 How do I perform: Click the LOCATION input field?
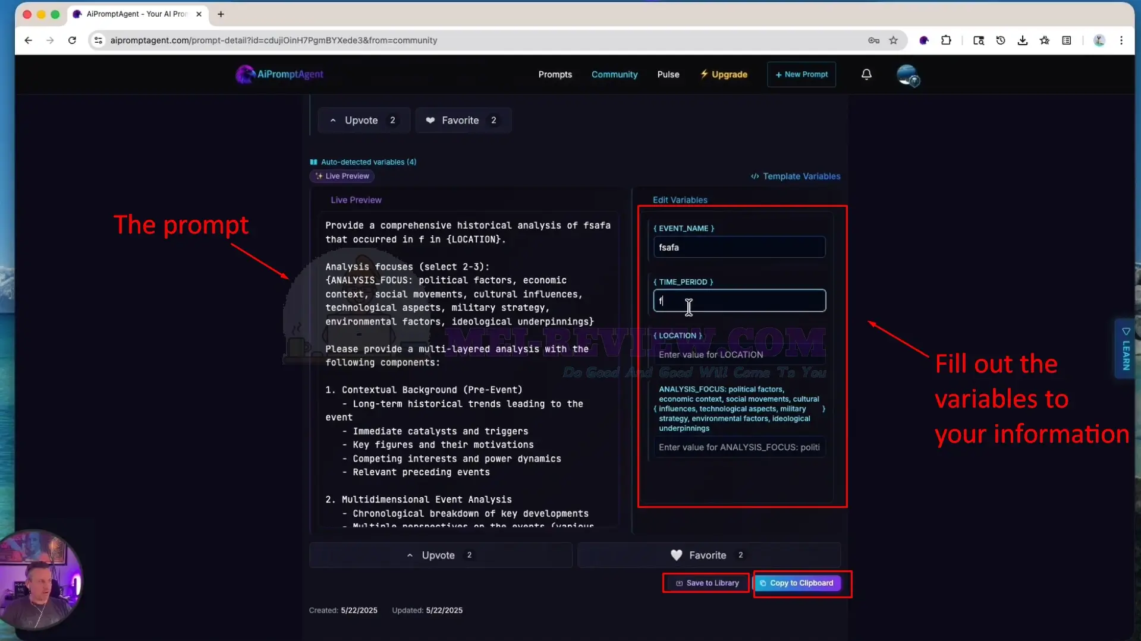(739, 355)
